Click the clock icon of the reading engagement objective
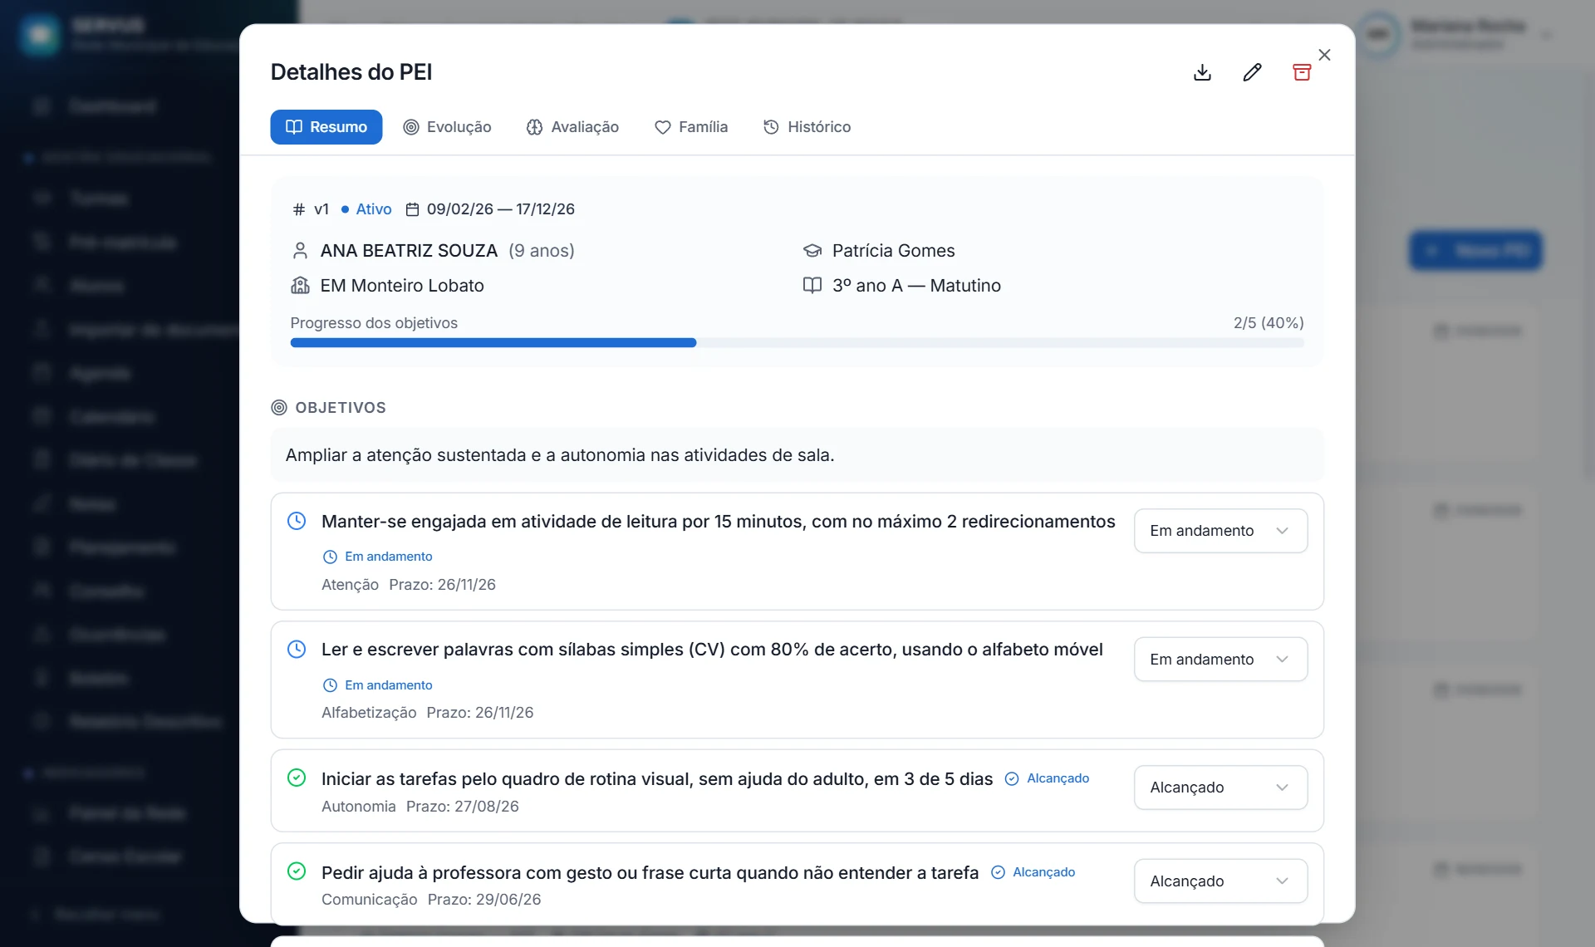This screenshot has width=1595, height=947. pyautogui.click(x=297, y=521)
